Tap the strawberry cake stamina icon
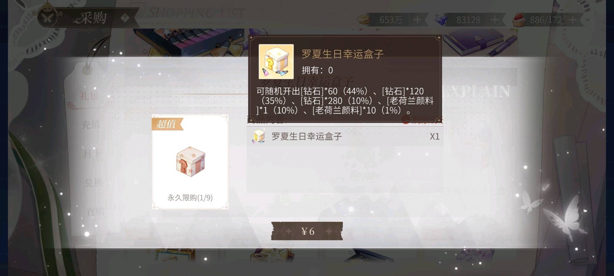614x276 pixels. coord(519,19)
